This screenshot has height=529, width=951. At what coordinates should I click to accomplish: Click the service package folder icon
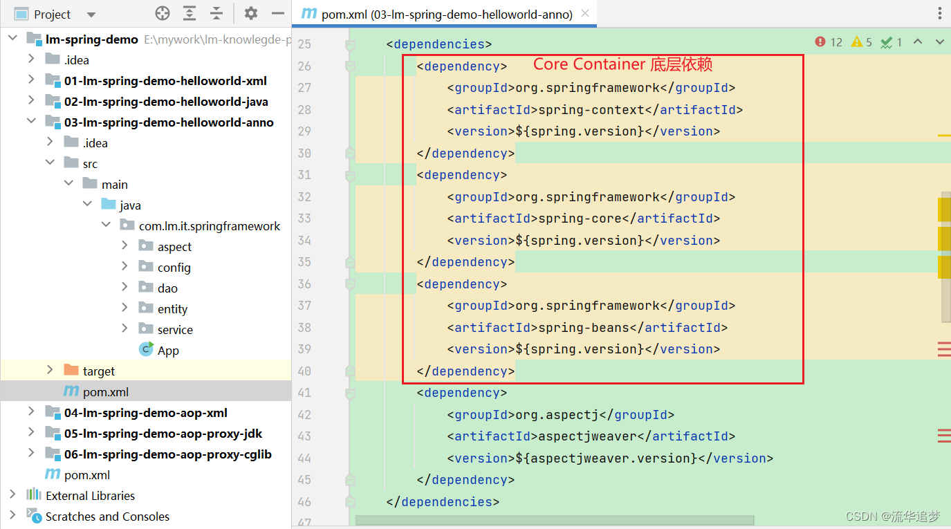tap(145, 328)
